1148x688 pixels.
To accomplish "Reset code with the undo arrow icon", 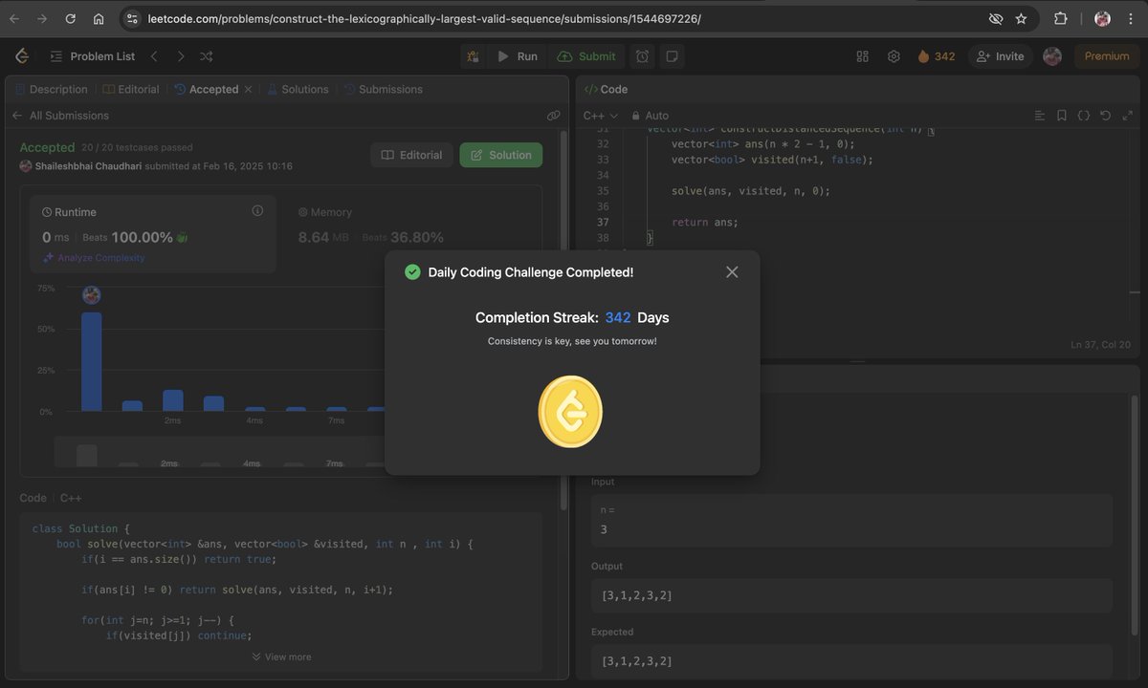I will tap(1105, 116).
